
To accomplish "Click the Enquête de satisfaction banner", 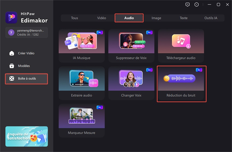I will [x=26, y=136].
